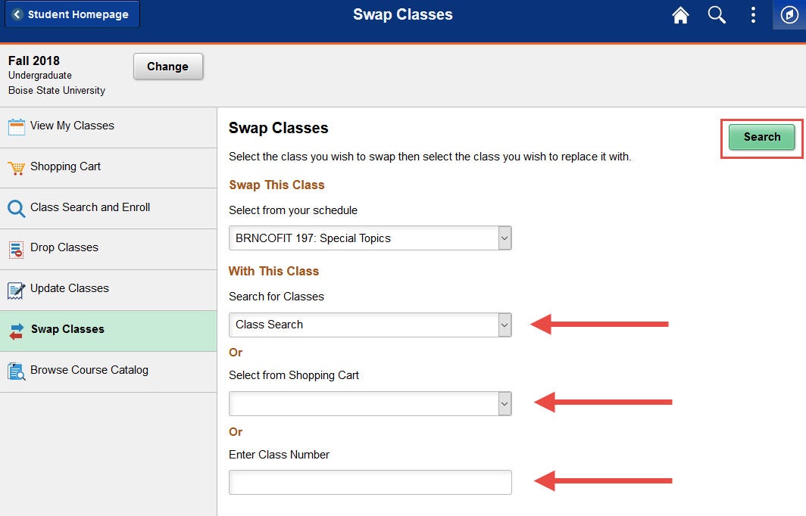The image size is (806, 516).
Task: Click the Change term button
Action: [168, 67]
